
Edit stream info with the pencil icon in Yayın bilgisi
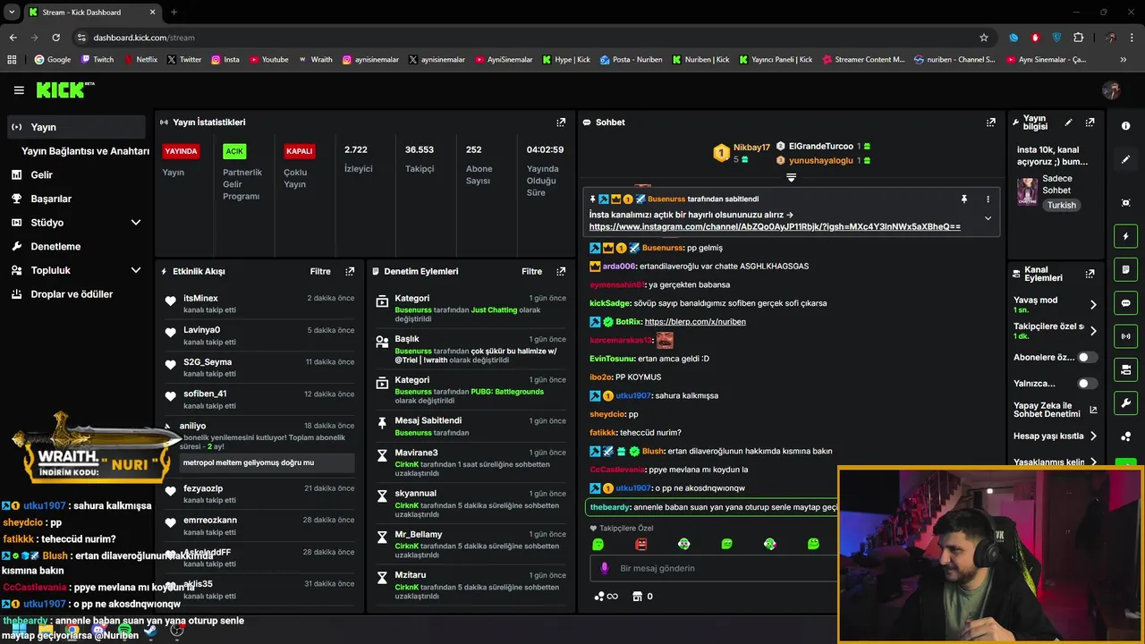tap(1068, 123)
